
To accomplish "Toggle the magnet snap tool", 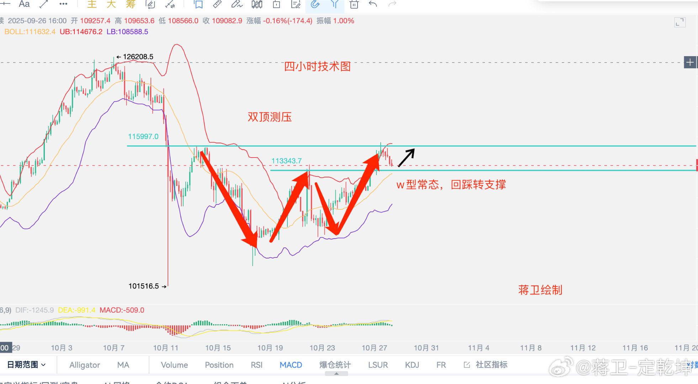I will 315,5.
